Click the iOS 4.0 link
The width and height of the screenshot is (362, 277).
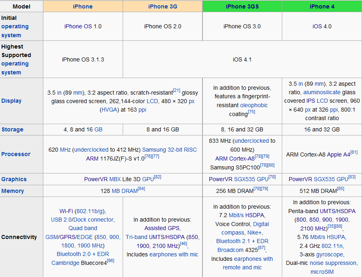pyautogui.click(x=317, y=26)
